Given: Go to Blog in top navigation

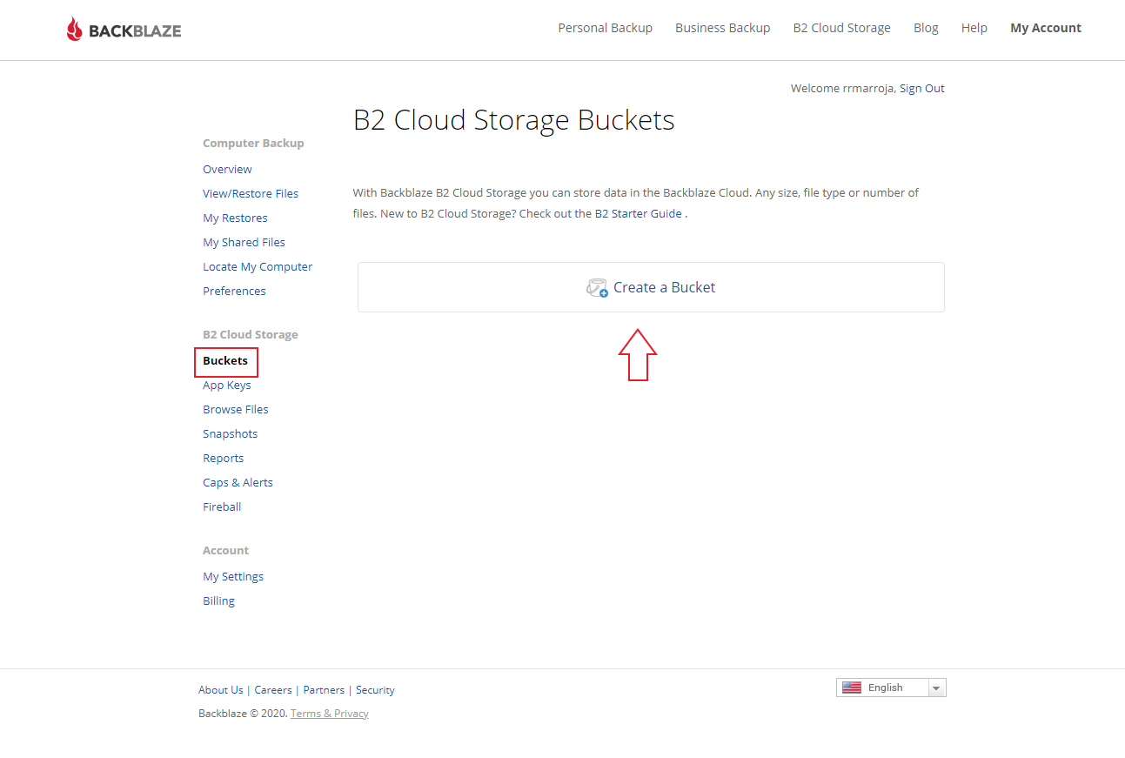Looking at the screenshot, I should [926, 28].
